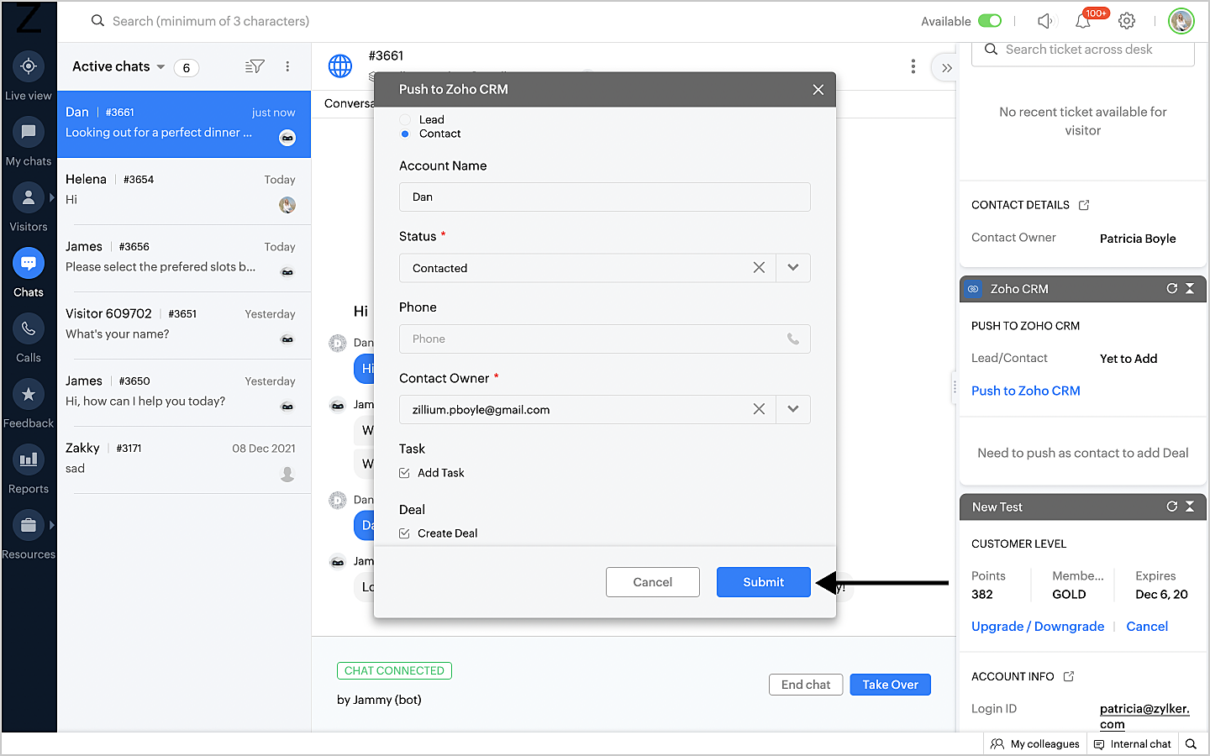Expand the Contact Owner dropdown arrow
This screenshot has width=1210, height=756.
coord(793,409)
